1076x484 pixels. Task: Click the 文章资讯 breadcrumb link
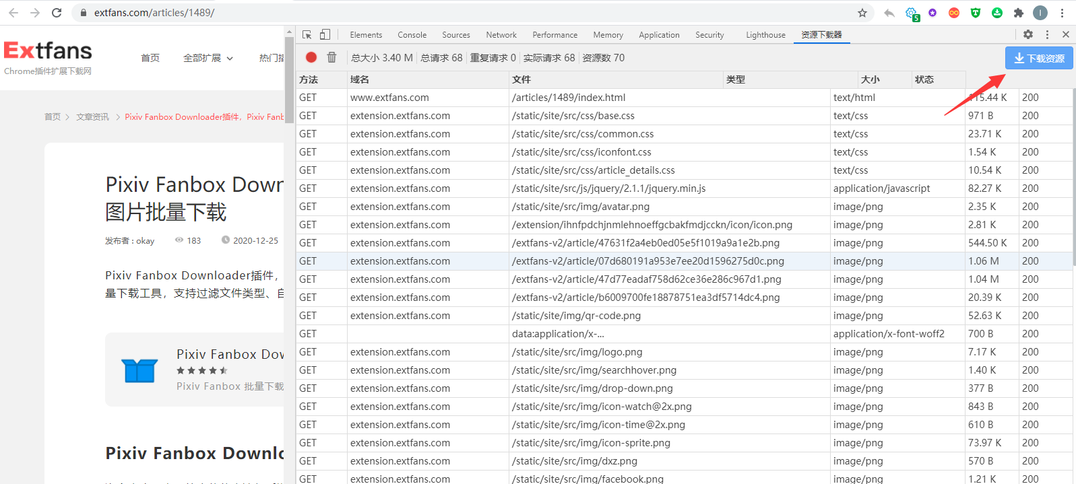tap(92, 116)
